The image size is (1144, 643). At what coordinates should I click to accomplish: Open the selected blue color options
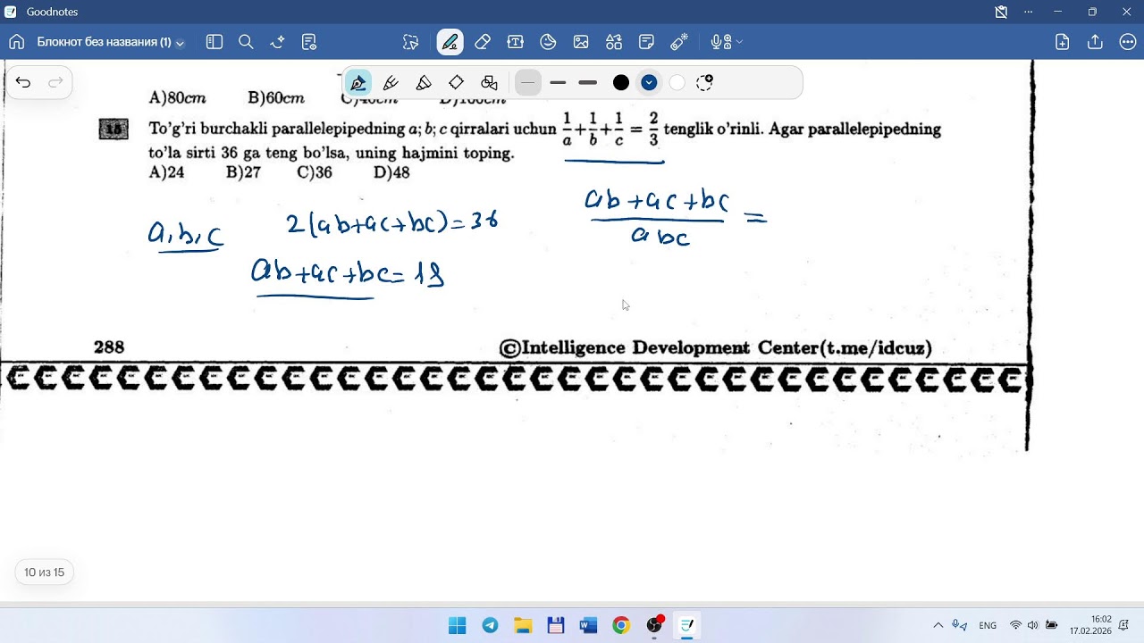[x=650, y=83]
